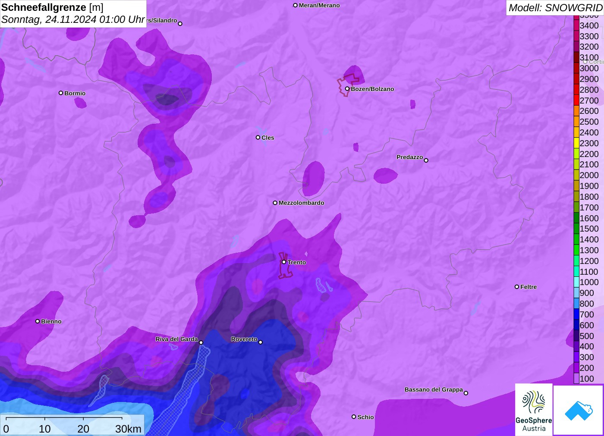
Task: Click the 100 m violet legend swatch
Action: pos(576,379)
